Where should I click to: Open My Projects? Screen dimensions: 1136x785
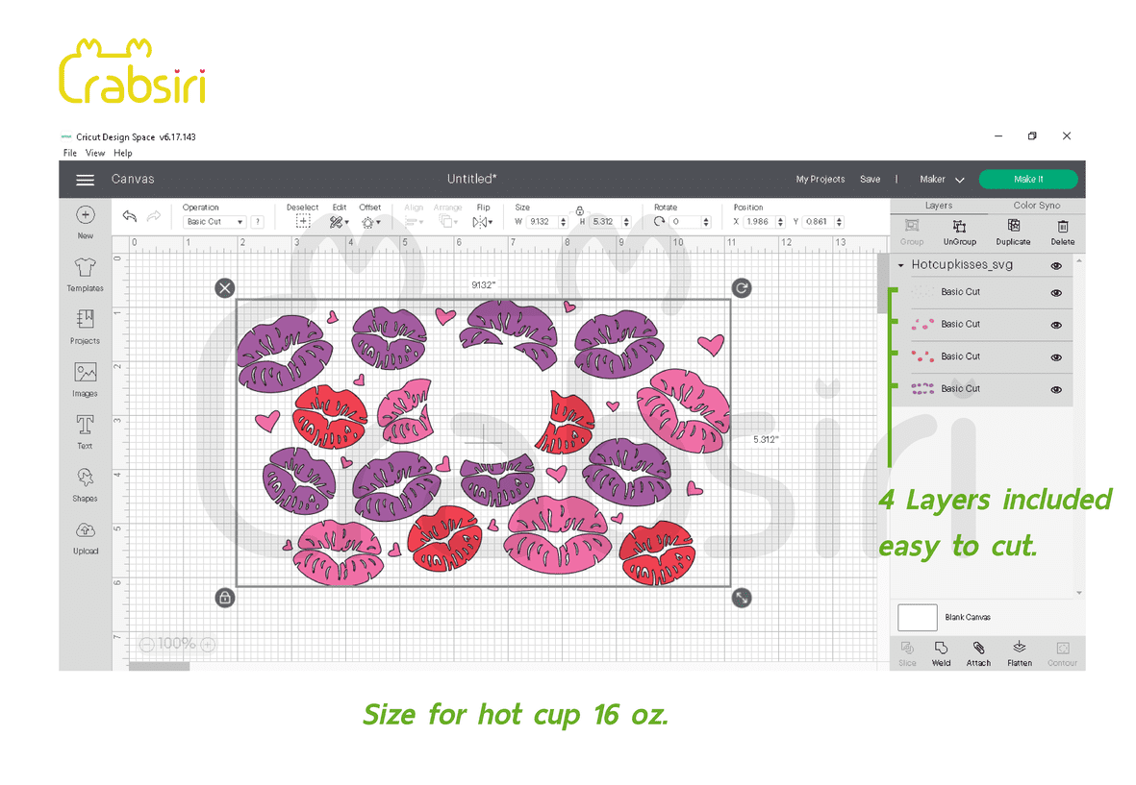820,180
